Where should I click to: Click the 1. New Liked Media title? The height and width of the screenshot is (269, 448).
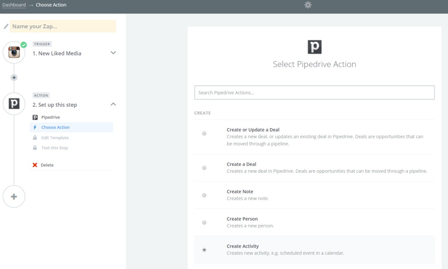(57, 53)
